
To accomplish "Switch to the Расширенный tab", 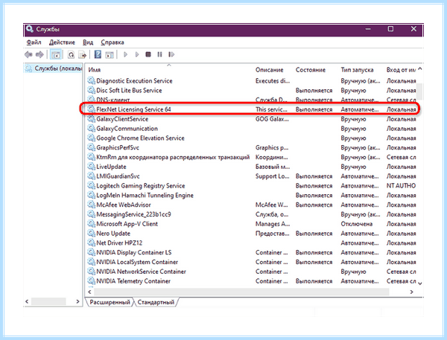I will click(x=110, y=302).
